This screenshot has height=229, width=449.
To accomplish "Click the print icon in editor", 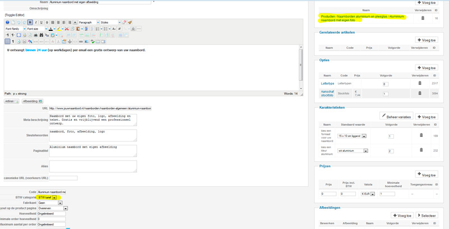I will coord(35,35).
